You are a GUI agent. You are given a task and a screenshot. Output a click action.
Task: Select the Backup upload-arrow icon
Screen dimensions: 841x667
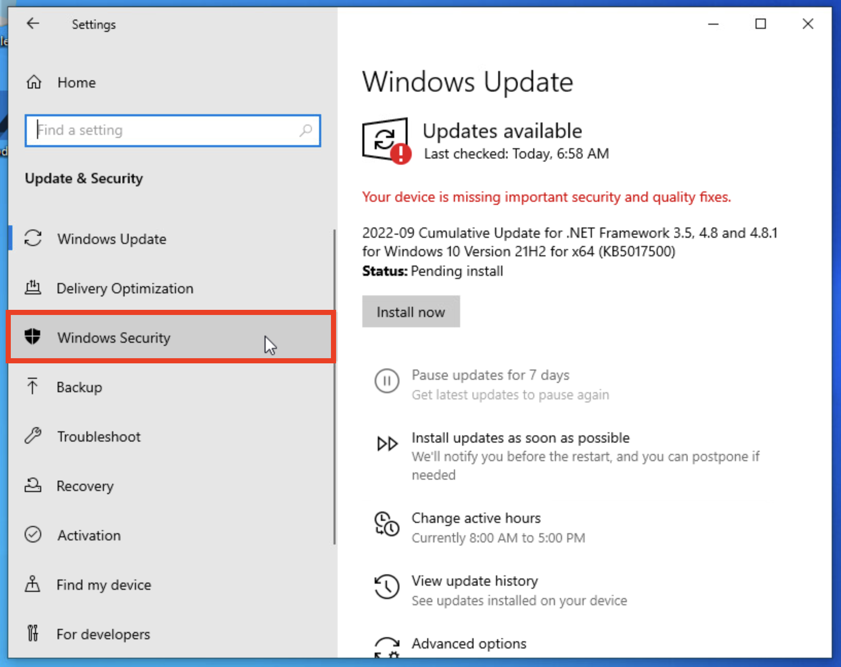(32, 387)
